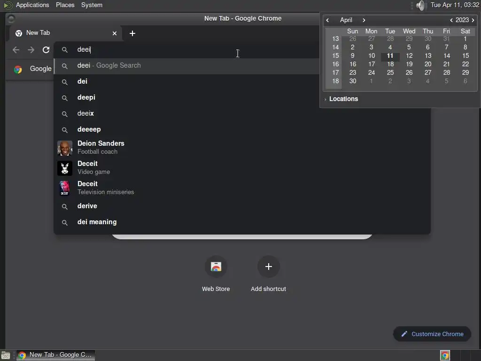This screenshot has width=481, height=361.
Task: Click the Deceit video game rabbit icon
Action: 65,168
